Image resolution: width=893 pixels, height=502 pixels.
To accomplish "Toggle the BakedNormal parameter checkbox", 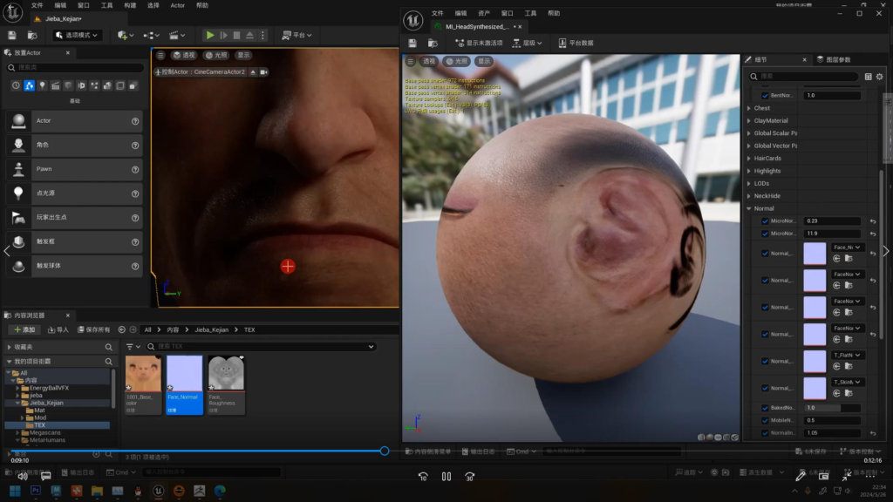I will click(766, 407).
